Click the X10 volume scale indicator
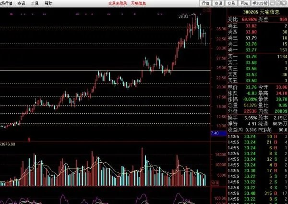This screenshot has width=288, height=204. pos(215,183)
